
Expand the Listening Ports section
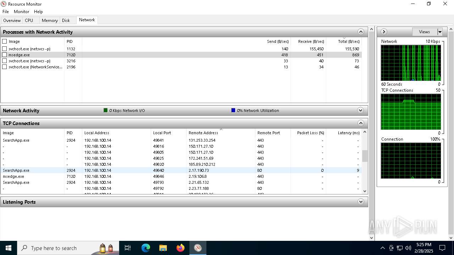point(361,202)
